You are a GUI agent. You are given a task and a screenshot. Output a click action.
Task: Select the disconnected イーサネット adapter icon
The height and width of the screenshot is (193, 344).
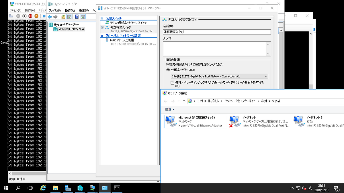[x=235, y=121]
